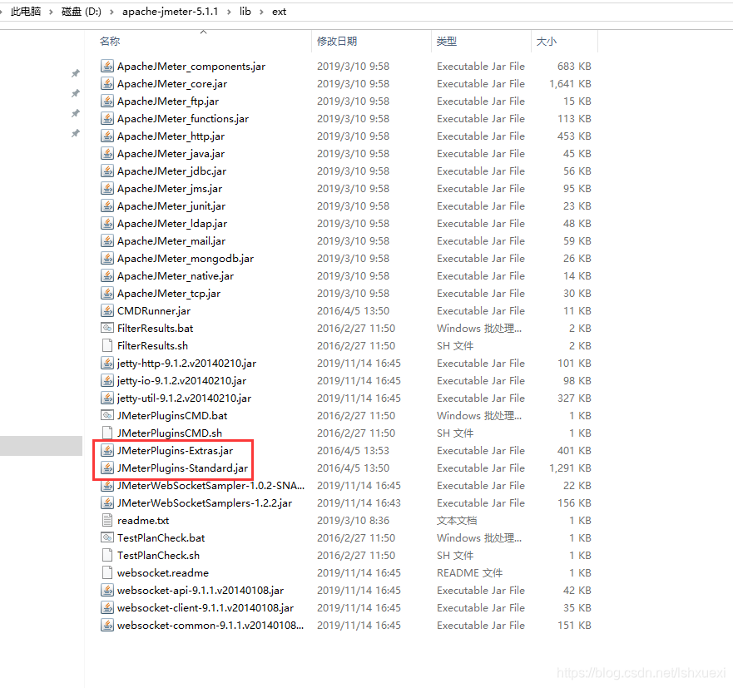Click the ApacheJMeter_mail.jar file icon
This screenshot has width=733, height=688.
(107, 240)
